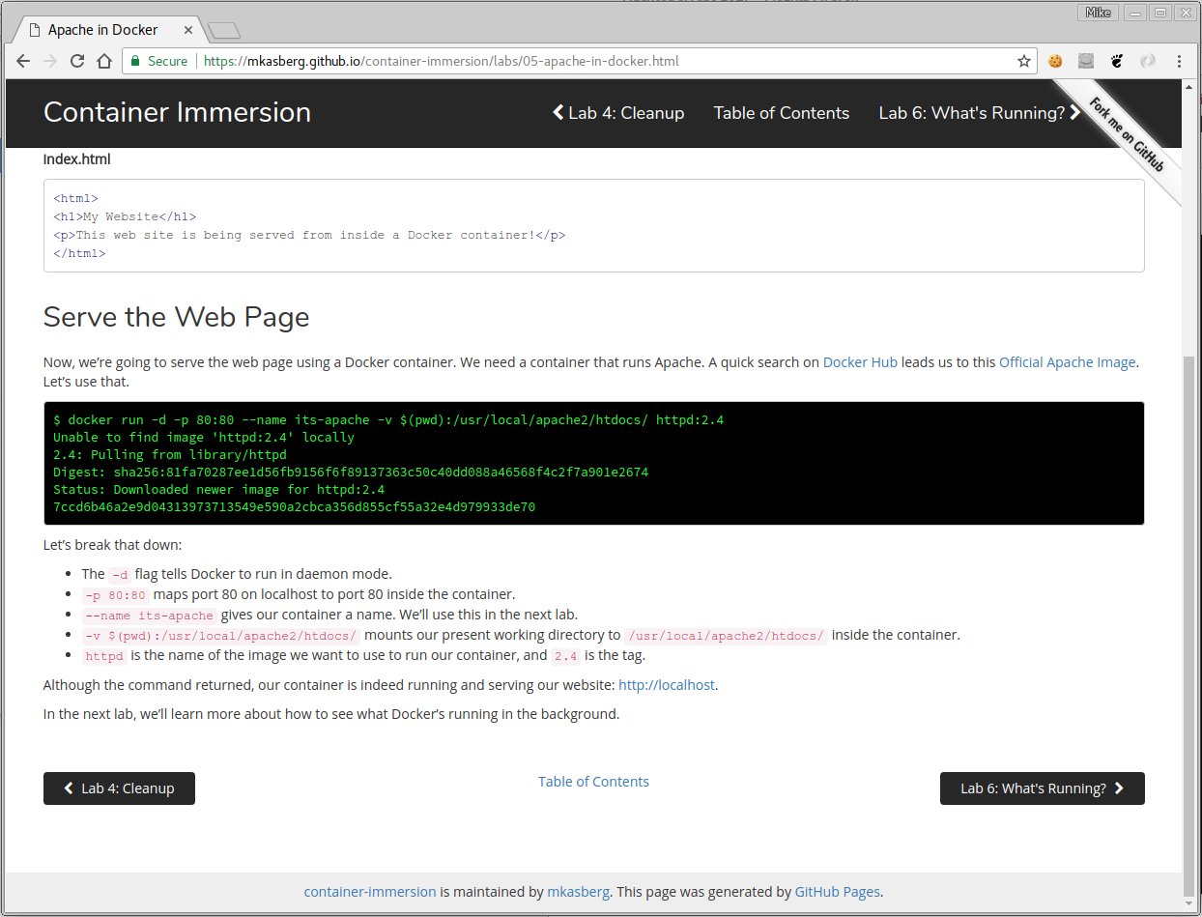Open the Mike profile button
Viewport: 1202px width, 917px height.
(1098, 13)
